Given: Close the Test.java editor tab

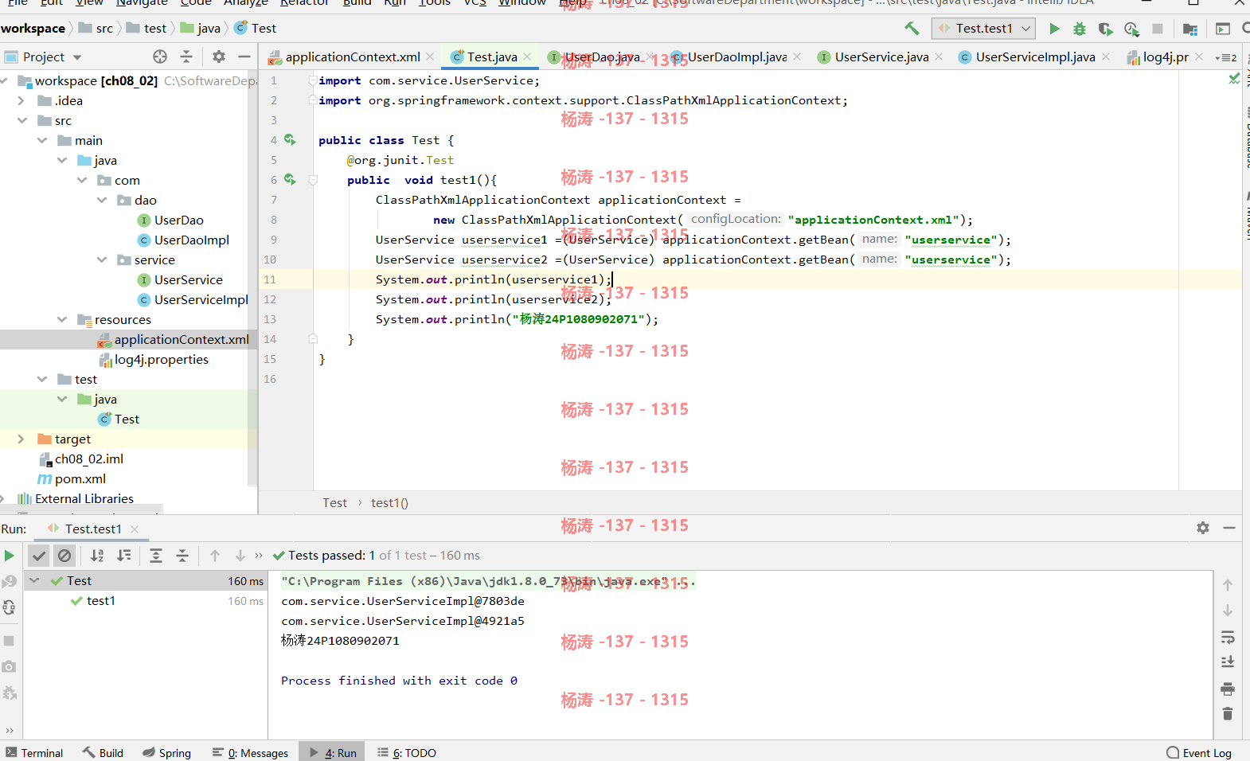Looking at the screenshot, I should click(527, 57).
